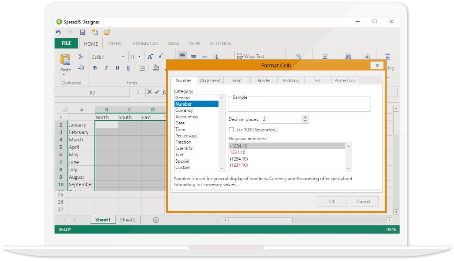Image resolution: width=454 pixels, height=261 pixels.
Task: Click the Cut scissors icon
Action: point(81,57)
